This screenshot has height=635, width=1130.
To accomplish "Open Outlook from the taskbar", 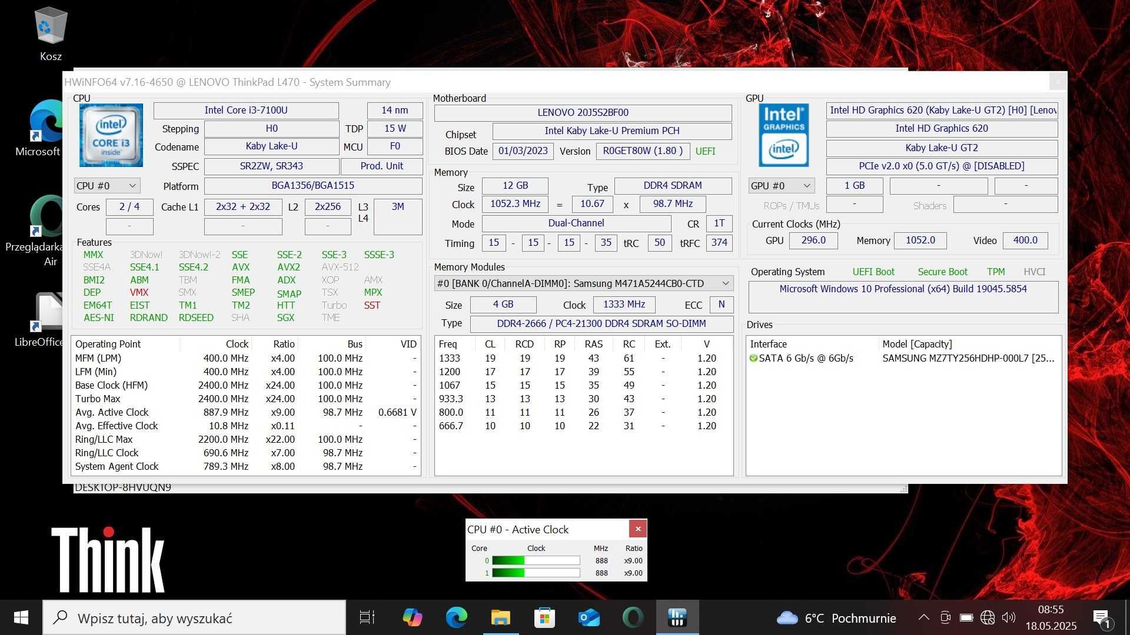I will pyautogui.click(x=589, y=617).
